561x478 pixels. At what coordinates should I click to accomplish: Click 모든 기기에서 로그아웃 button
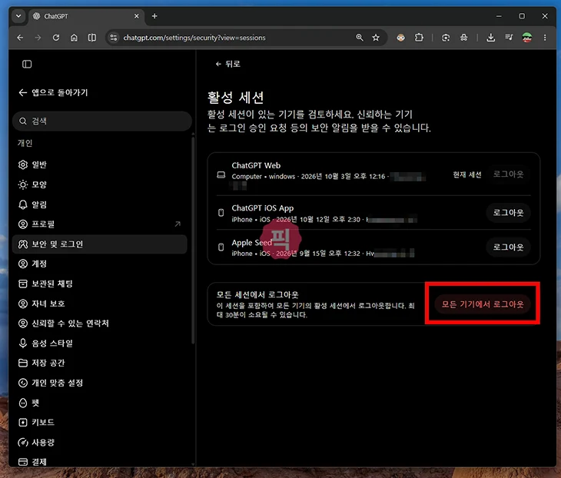[x=483, y=304]
